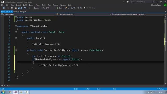Open the Start button dropdown arrow
Screen dimensions: 167x94
pyautogui.click(x=63, y=8)
